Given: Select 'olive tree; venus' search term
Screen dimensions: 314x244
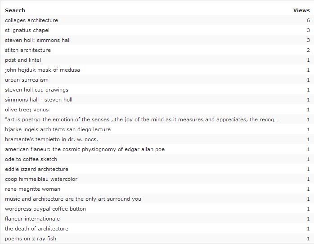Looking at the screenshot, I should tap(27, 110).
